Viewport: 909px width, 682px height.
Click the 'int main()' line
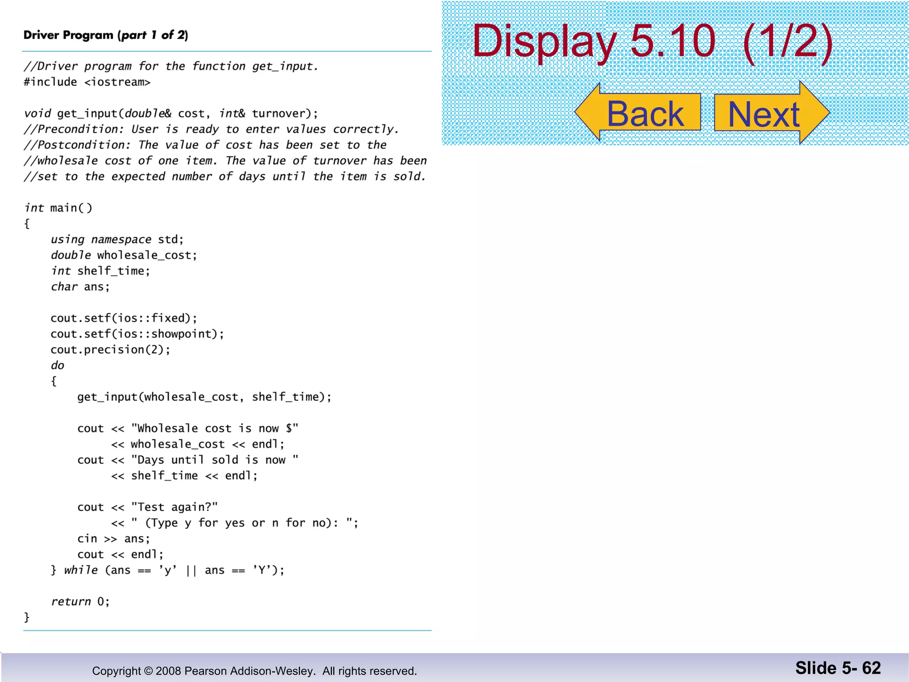[58, 208]
